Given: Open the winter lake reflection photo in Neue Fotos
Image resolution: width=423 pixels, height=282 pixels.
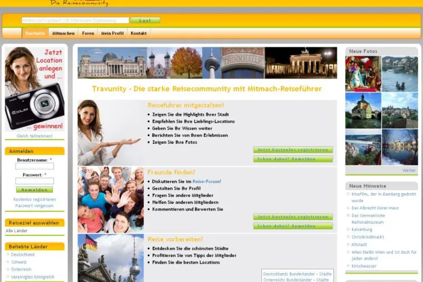Looking at the screenshot, I should pos(400,147).
